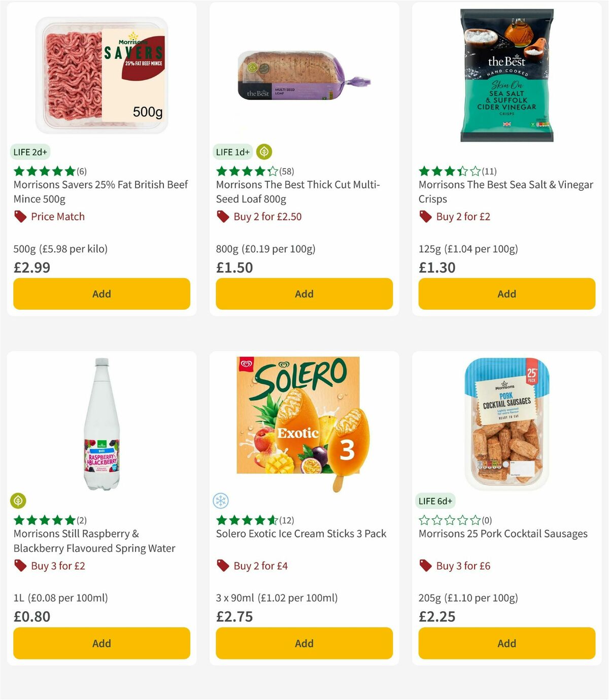This screenshot has height=700, width=609.
Task: Open Morrisons The Best Multi-Seed Loaf product page
Action: (298, 192)
